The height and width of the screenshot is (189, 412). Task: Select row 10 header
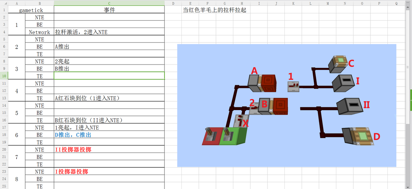click(4, 76)
